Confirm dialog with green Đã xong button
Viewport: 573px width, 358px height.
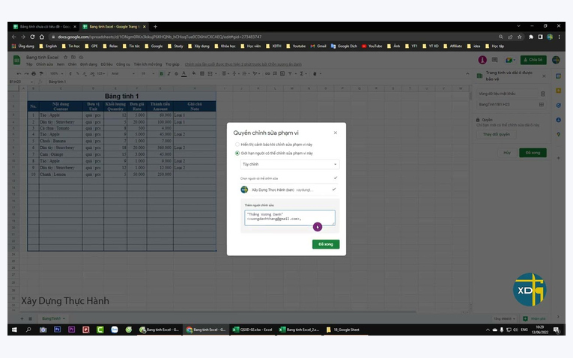coord(326,244)
